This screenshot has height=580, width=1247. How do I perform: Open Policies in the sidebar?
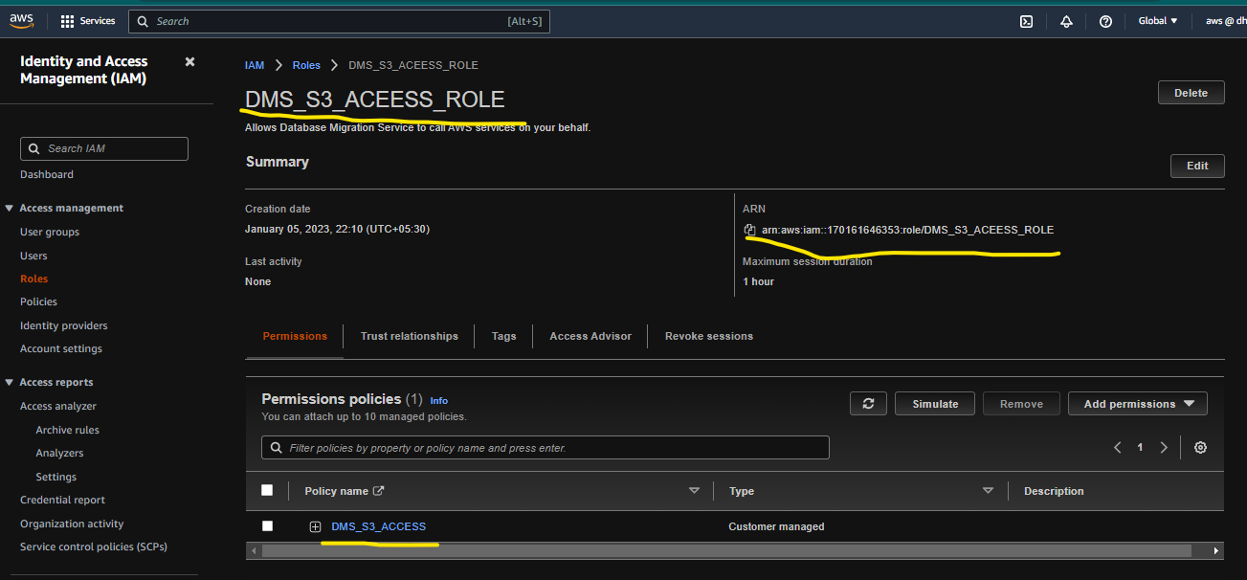pos(38,301)
